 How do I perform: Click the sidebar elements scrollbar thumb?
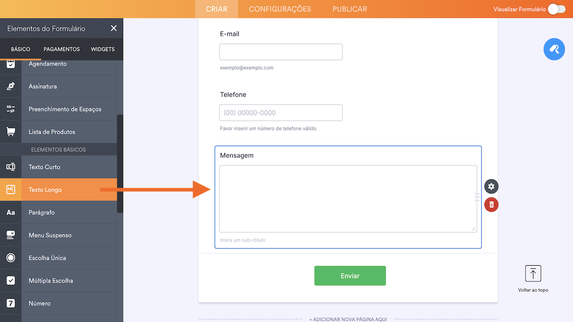[120, 163]
